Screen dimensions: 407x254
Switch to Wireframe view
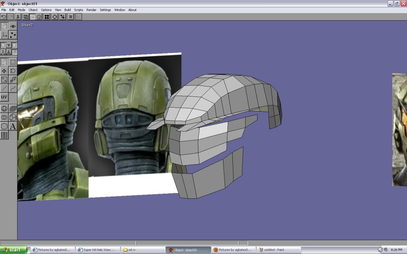coord(26,17)
